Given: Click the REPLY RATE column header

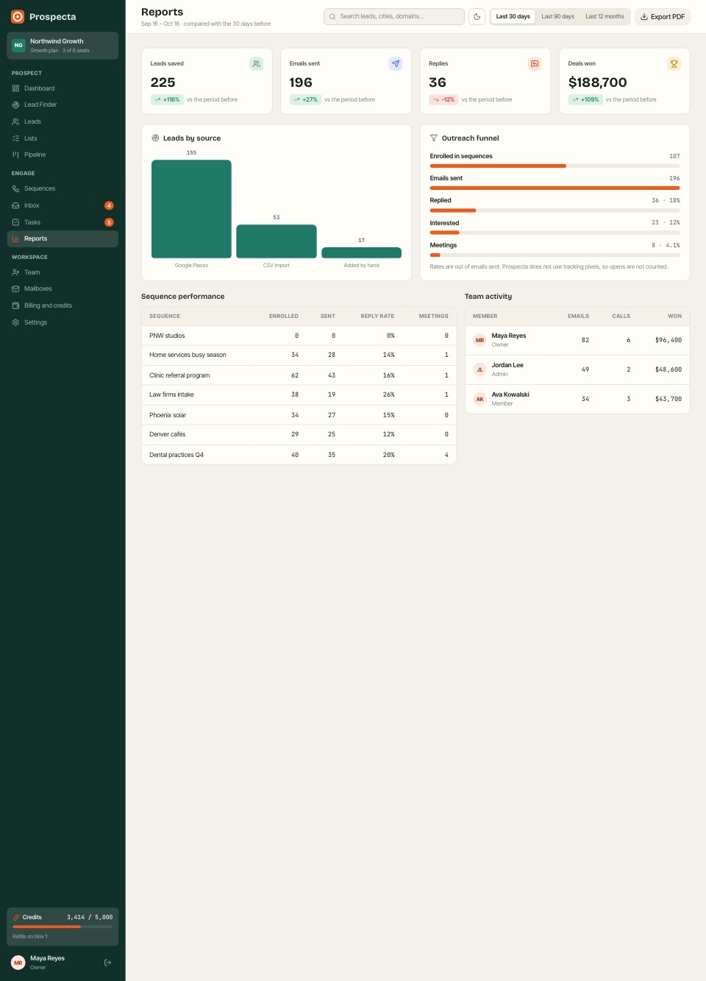Looking at the screenshot, I should (377, 316).
